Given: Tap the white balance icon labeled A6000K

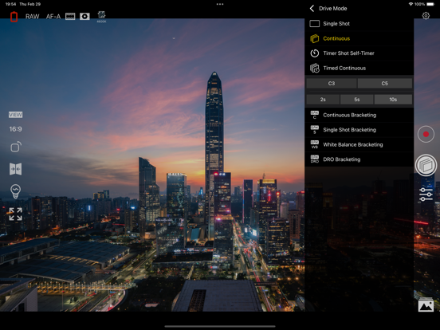Looking at the screenshot, I should [101, 17].
